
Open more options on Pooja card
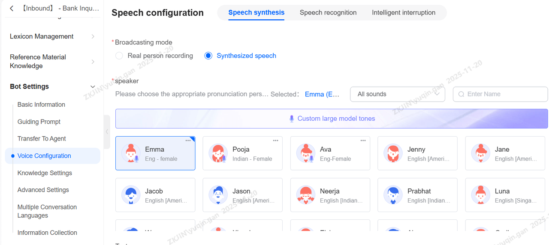click(x=275, y=140)
